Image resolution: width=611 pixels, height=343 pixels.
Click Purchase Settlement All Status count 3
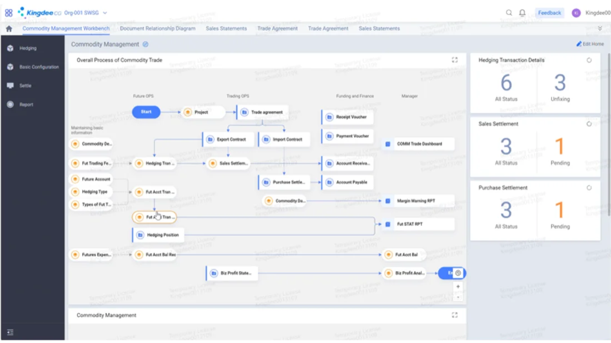tap(506, 210)
